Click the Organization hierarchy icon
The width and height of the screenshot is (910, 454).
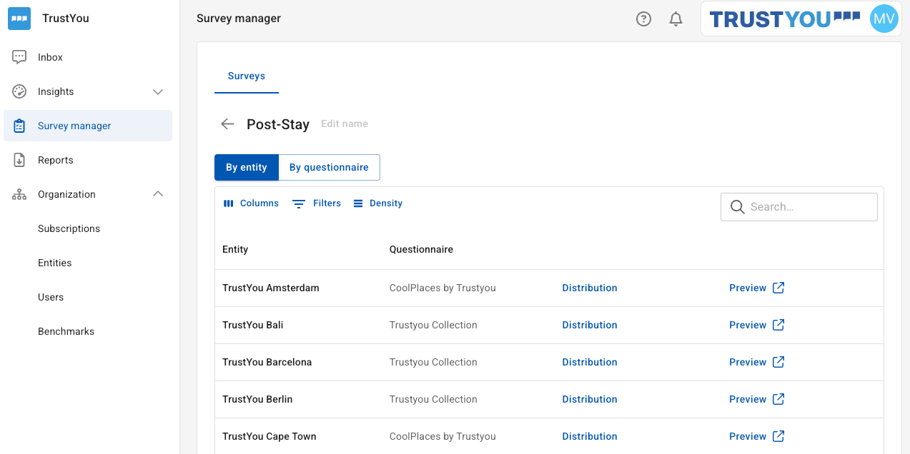click(x=19, y=194)
